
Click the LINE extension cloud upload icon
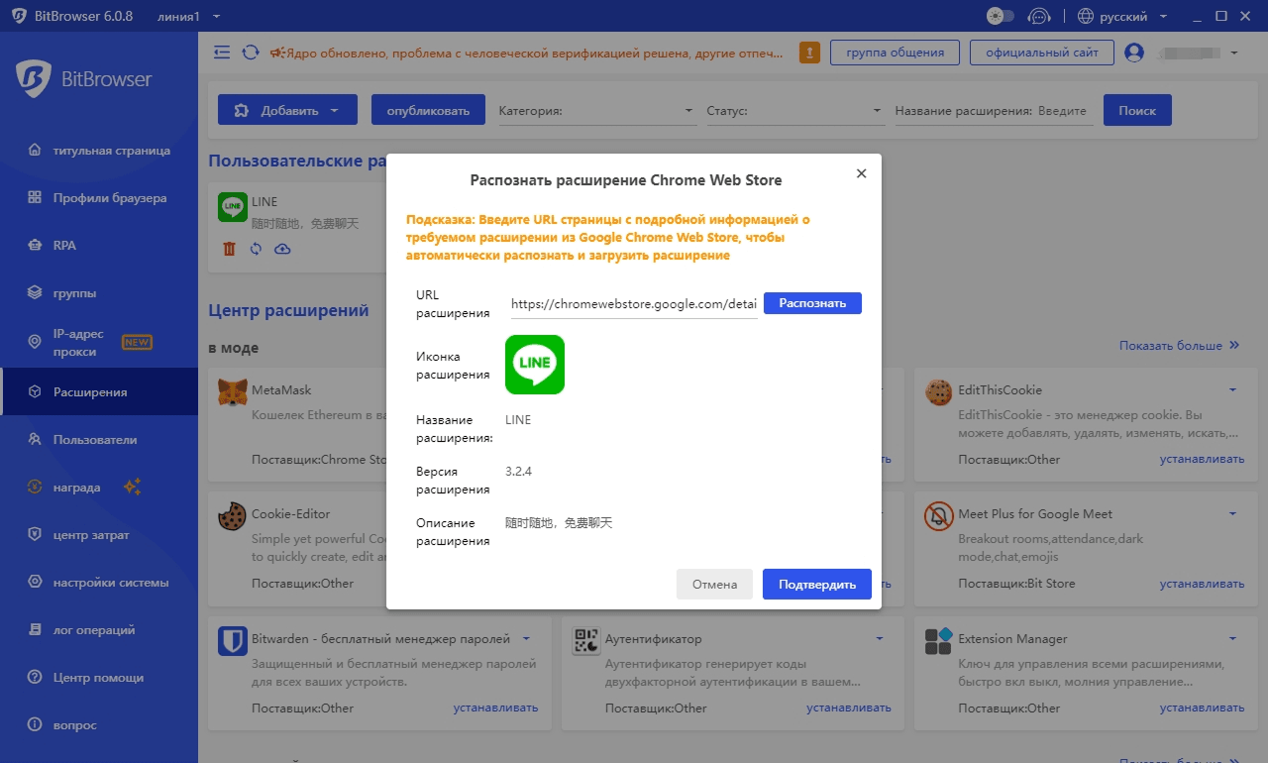click(282, 249)
